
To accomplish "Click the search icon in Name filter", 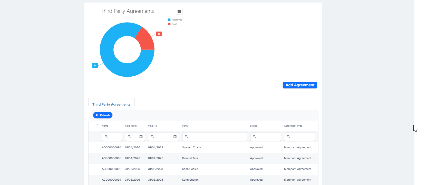I will (106, 137).
